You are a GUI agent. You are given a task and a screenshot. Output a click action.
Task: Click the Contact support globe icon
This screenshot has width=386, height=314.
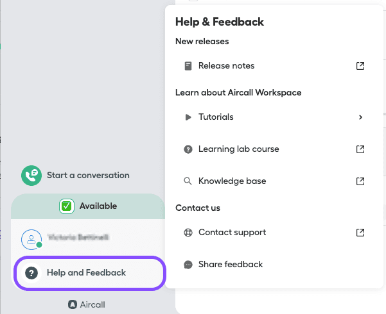(188, 233)
